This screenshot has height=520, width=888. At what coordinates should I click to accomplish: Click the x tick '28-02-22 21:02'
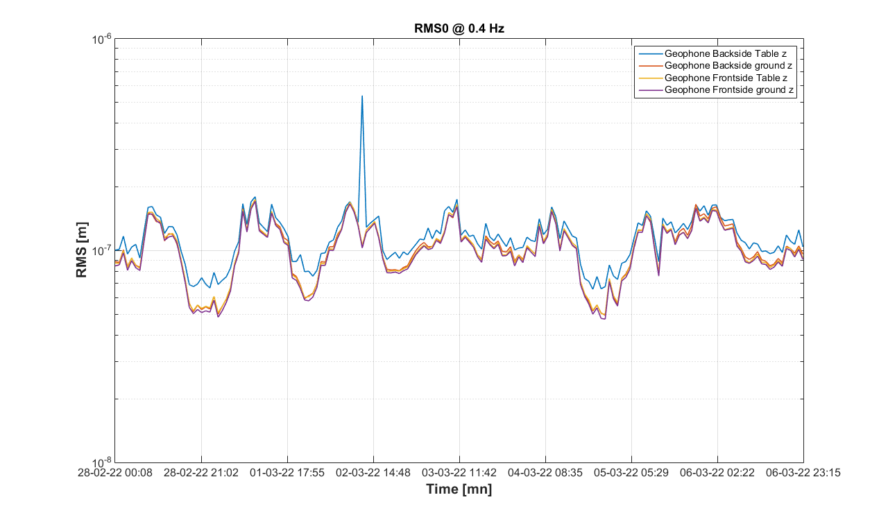click(x=201, y=473)
